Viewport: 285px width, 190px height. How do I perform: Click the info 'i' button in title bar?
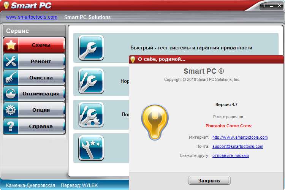[264, 6]
